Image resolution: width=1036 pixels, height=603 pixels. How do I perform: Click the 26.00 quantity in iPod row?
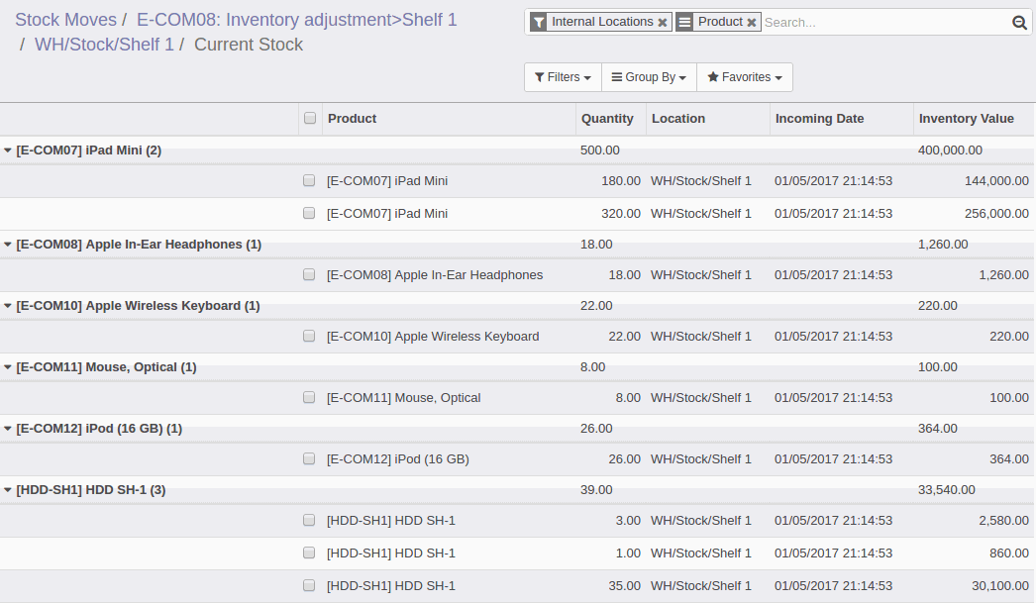pos(624,459)
